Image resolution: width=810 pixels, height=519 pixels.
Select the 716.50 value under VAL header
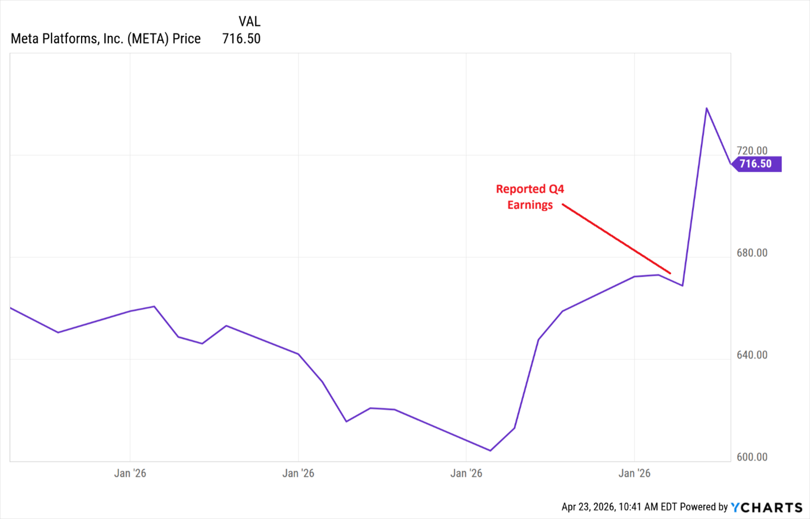241,39
